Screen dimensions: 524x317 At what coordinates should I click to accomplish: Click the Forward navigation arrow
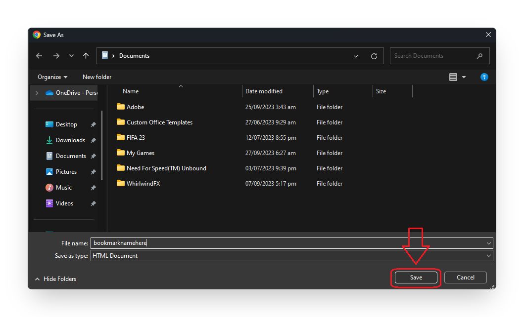56,56
